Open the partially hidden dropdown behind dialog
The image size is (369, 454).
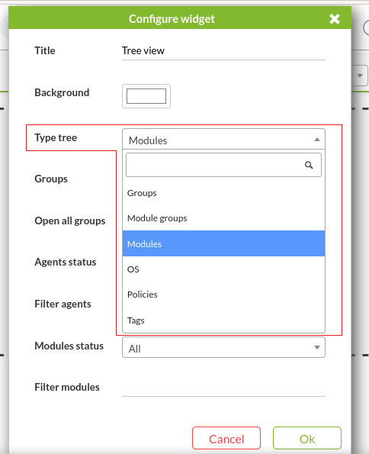point(360,76)
